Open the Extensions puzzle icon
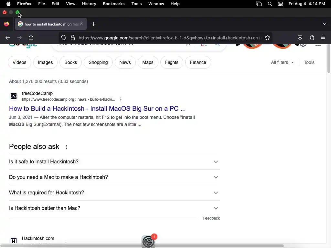Viewport: 331px width, 248px height. point(312,37)
